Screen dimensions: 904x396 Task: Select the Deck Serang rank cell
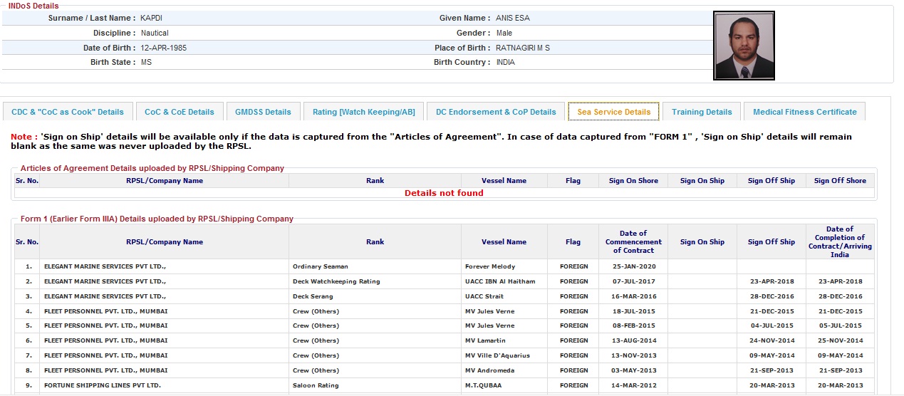[x=312, y=296]
